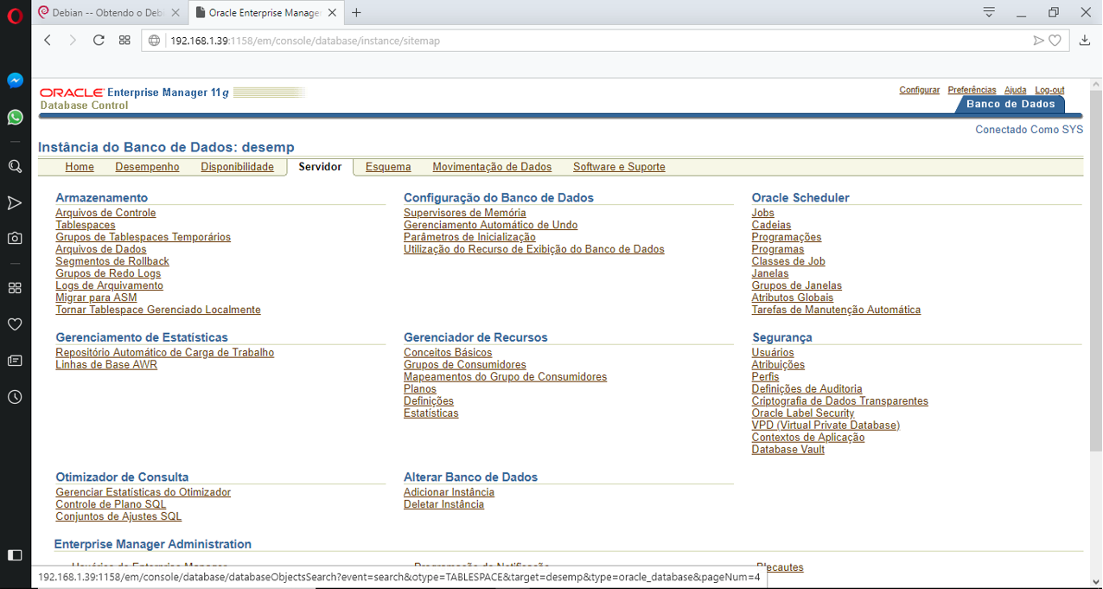Screen dimensions: 1103x589
Task: Select the Servidor tab
Action: point(320,167)
